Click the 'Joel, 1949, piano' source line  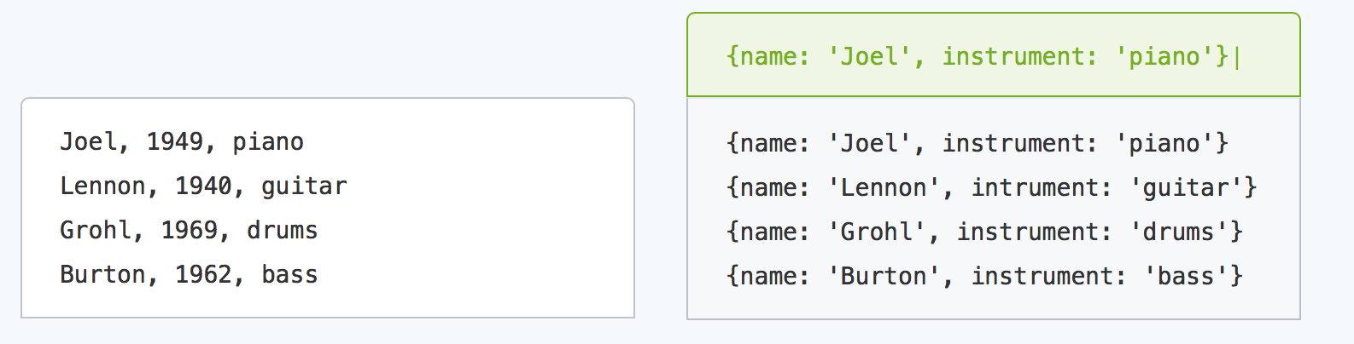point(182,141)
